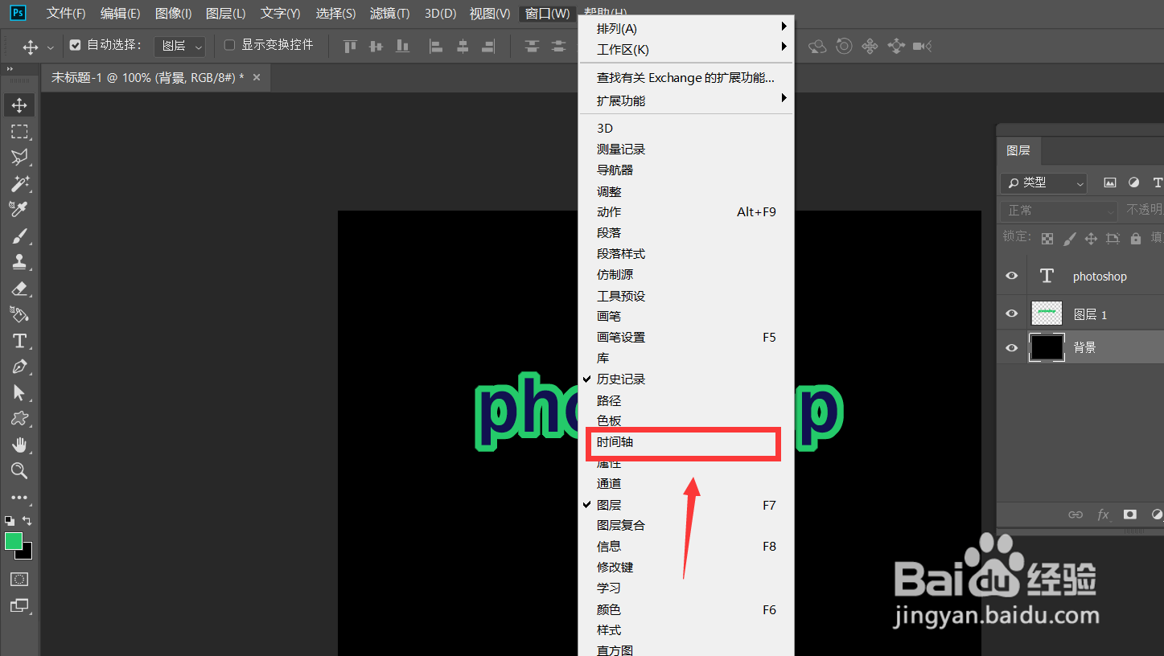Expand the 工作区(K) submenu
Image resolution: width=1164 pixels, height=656 pixels.
686,49
